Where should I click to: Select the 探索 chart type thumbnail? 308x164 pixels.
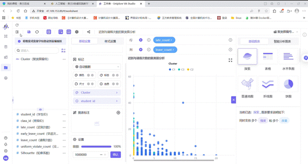(x=247, y=56)
